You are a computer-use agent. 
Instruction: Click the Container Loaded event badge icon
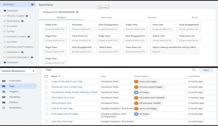tap(29, 37)
